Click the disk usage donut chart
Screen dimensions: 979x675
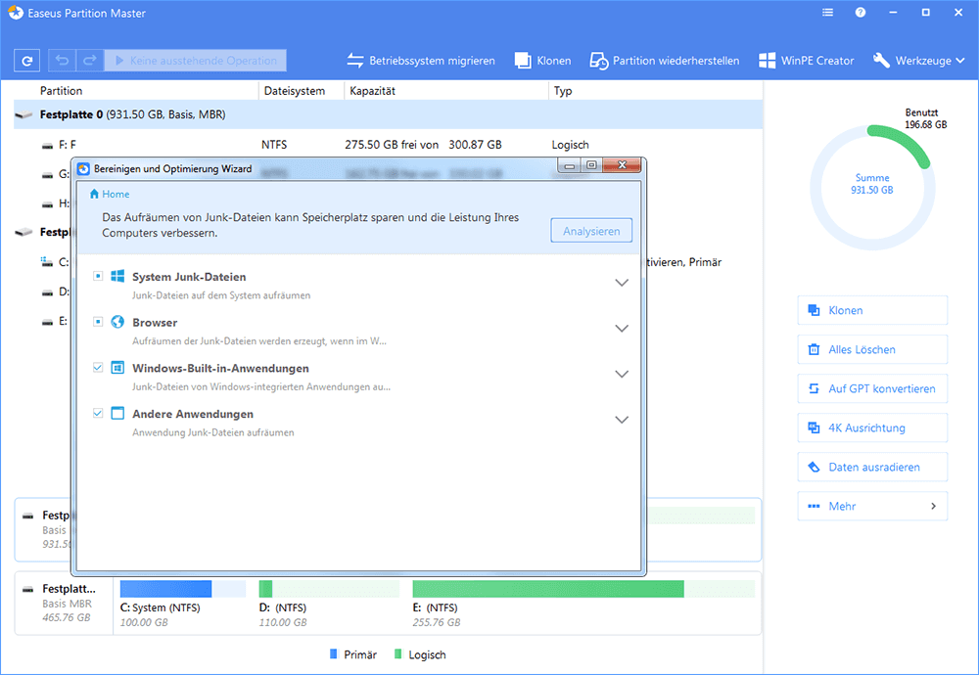coord(872,187)
